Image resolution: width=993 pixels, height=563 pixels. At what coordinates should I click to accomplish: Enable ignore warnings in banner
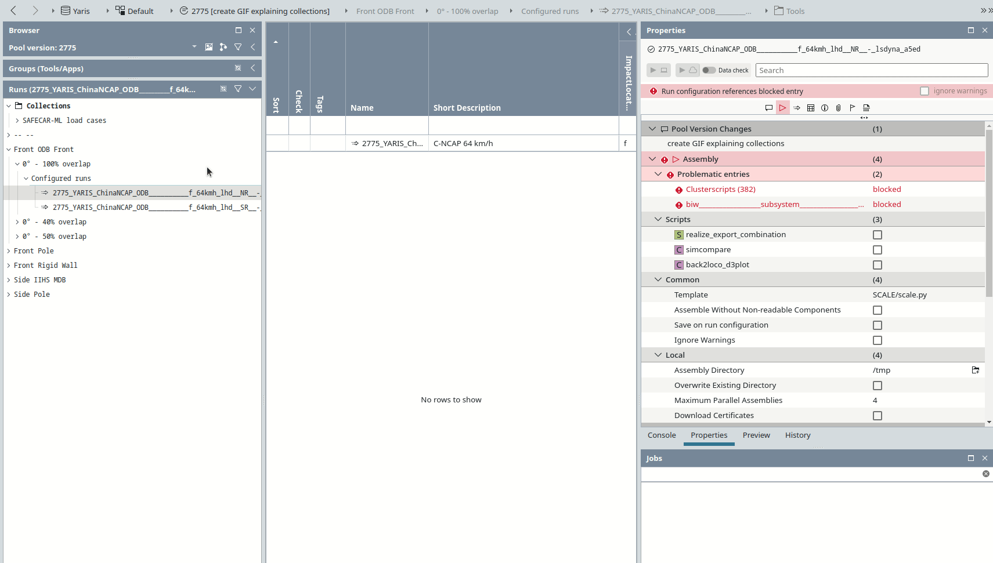(925, 91)
